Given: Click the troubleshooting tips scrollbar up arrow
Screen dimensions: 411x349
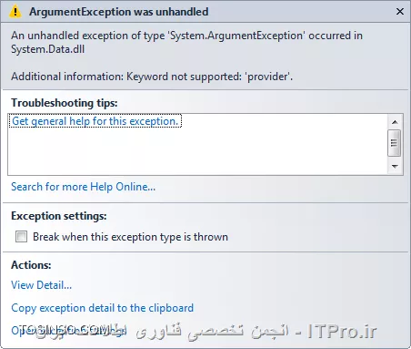Looking at the screenshot, I should click(x=395, y=122).
